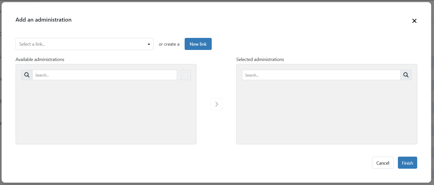Click the New link button
The height and width of the screenshot is (185, 434).
pyautogui.click(x=198, y=44)
